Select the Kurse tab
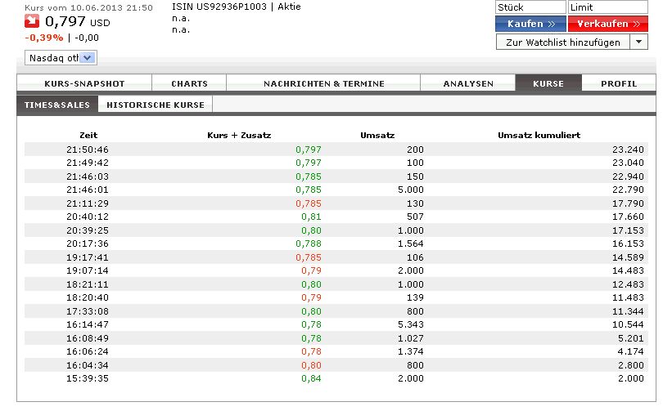The height and width of the screenshot is (411, 663). tap(548, 83)
